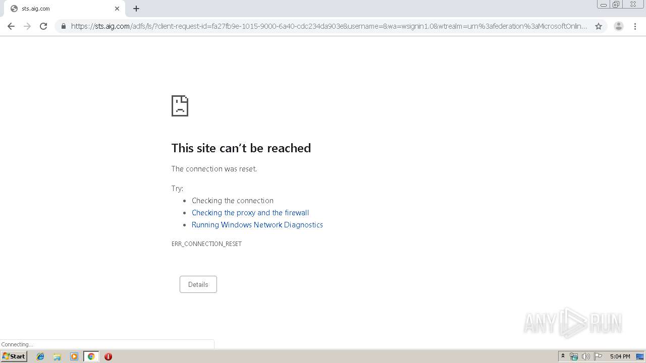Click the 'This site can't be reached' heading

(x=241, y=148)
